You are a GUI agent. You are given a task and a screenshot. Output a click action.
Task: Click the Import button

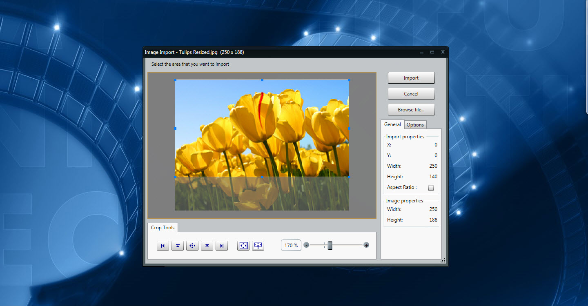coord(411,78)
